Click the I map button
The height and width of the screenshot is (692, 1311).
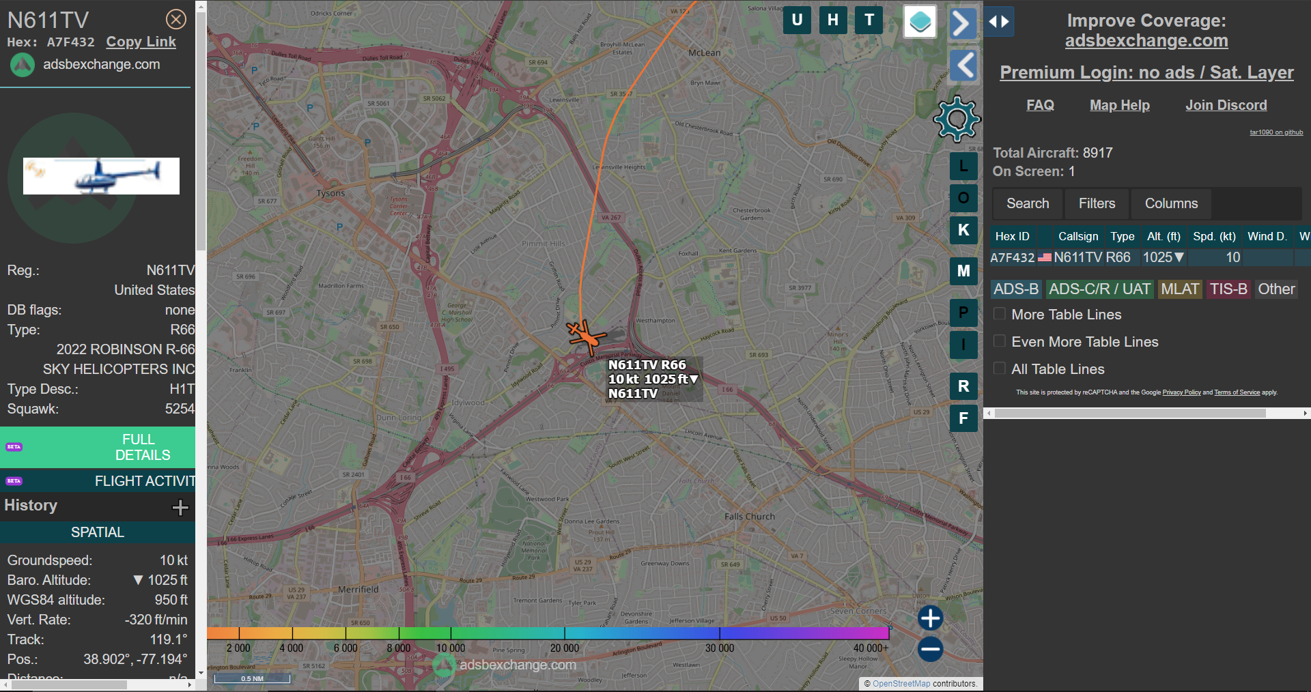point(963,345)
